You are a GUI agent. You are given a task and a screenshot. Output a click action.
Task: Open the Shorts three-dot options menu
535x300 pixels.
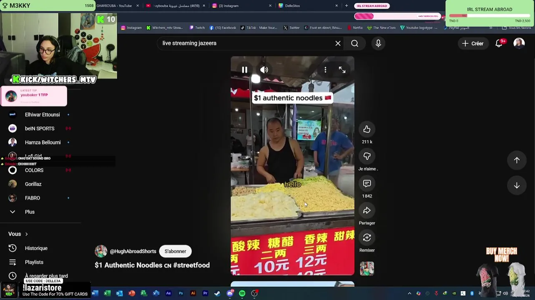pyautogui.click(x=325, y=70)
